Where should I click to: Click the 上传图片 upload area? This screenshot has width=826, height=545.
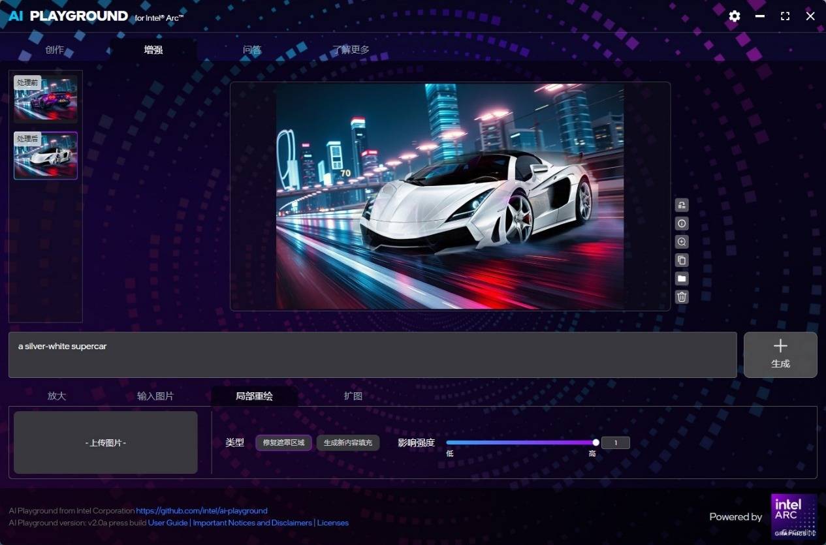tap(106, 443)
